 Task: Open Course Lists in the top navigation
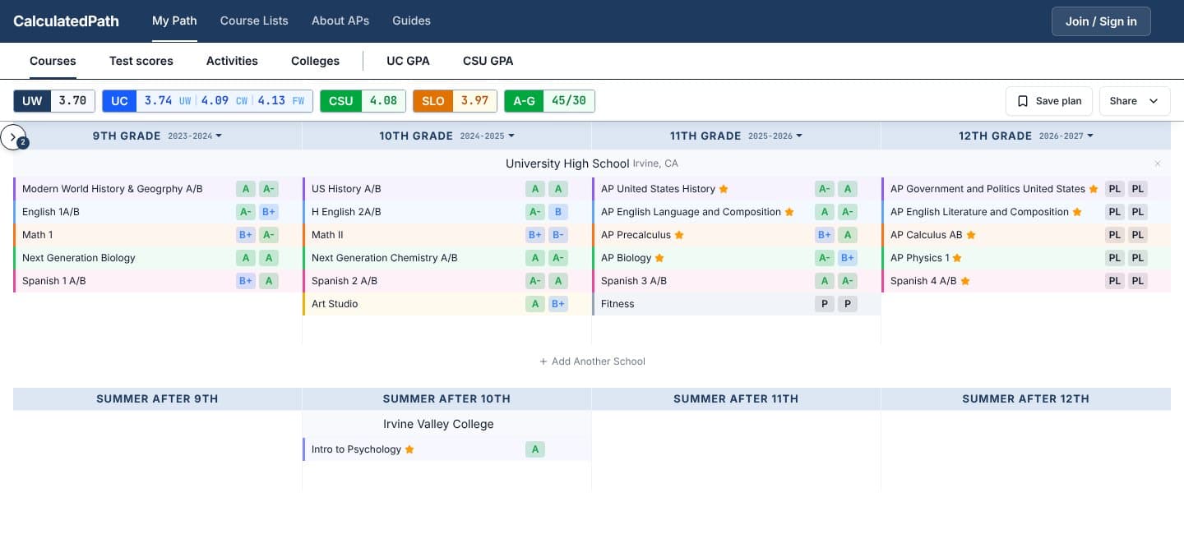[x=254, y=21]
